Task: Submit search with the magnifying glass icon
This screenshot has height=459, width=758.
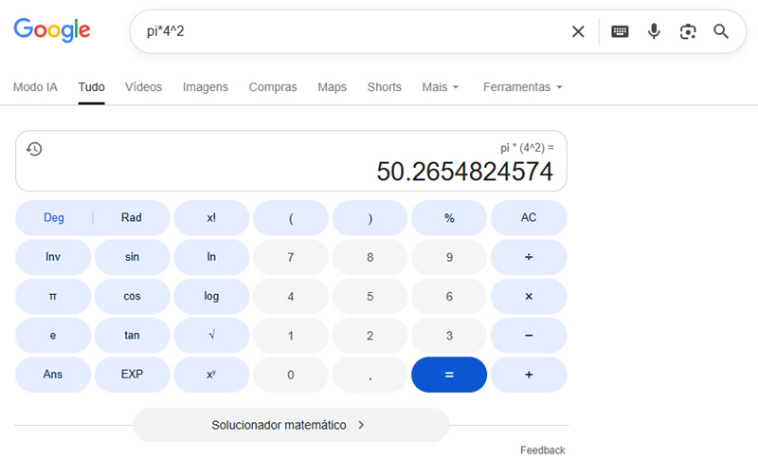Action: click(721, 31)
